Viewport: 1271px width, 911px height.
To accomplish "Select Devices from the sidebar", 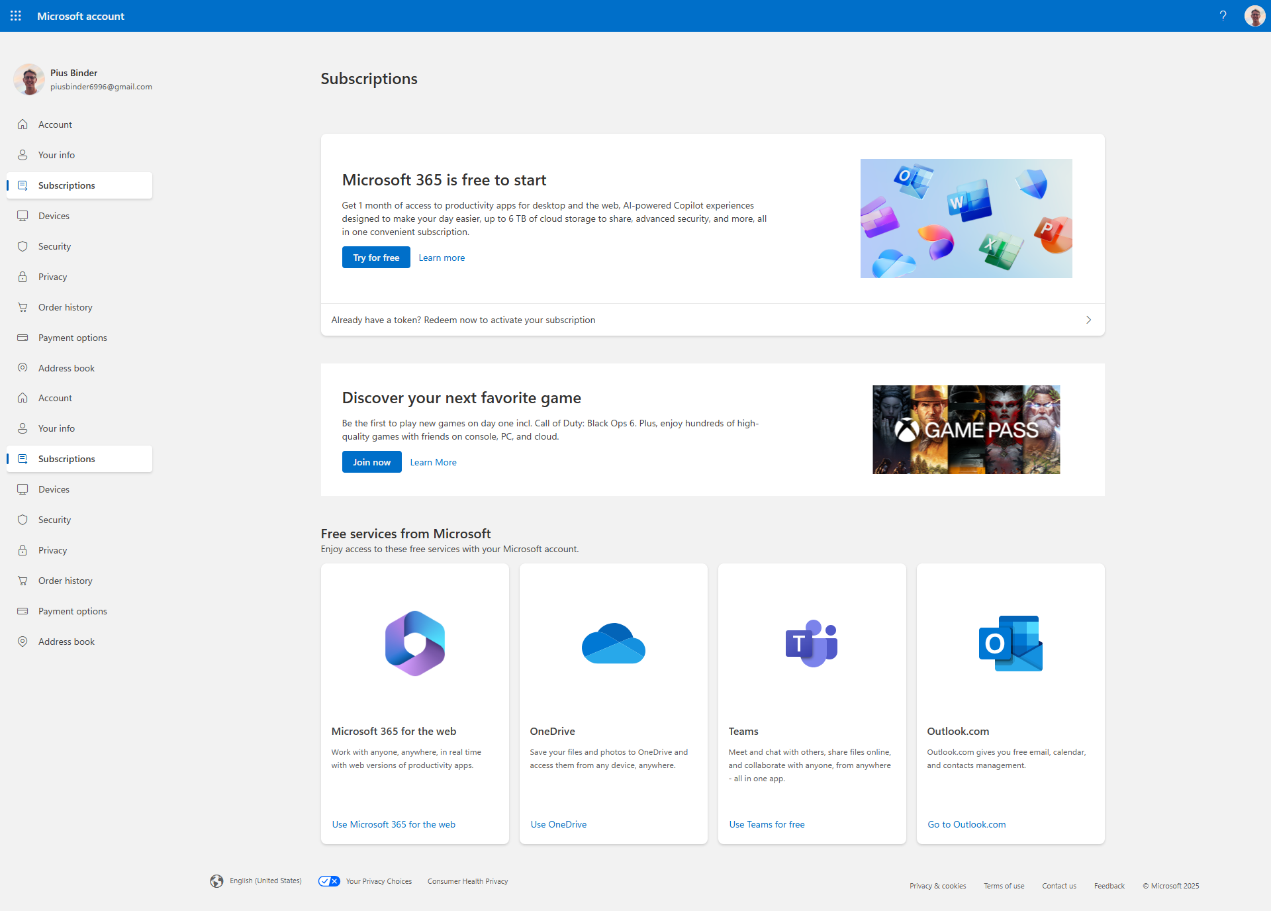I will 54,216.
